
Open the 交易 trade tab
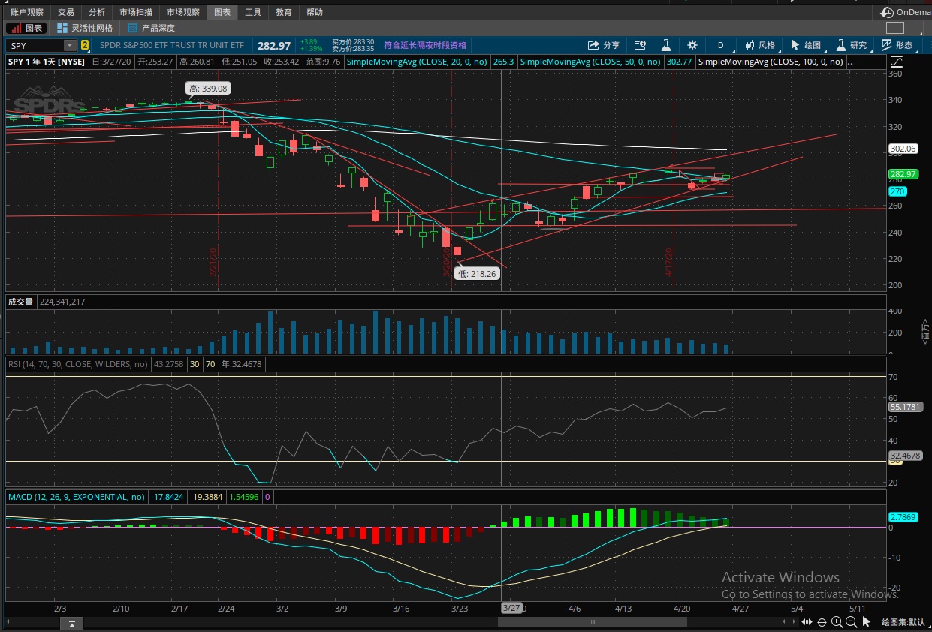coord(66,12)
